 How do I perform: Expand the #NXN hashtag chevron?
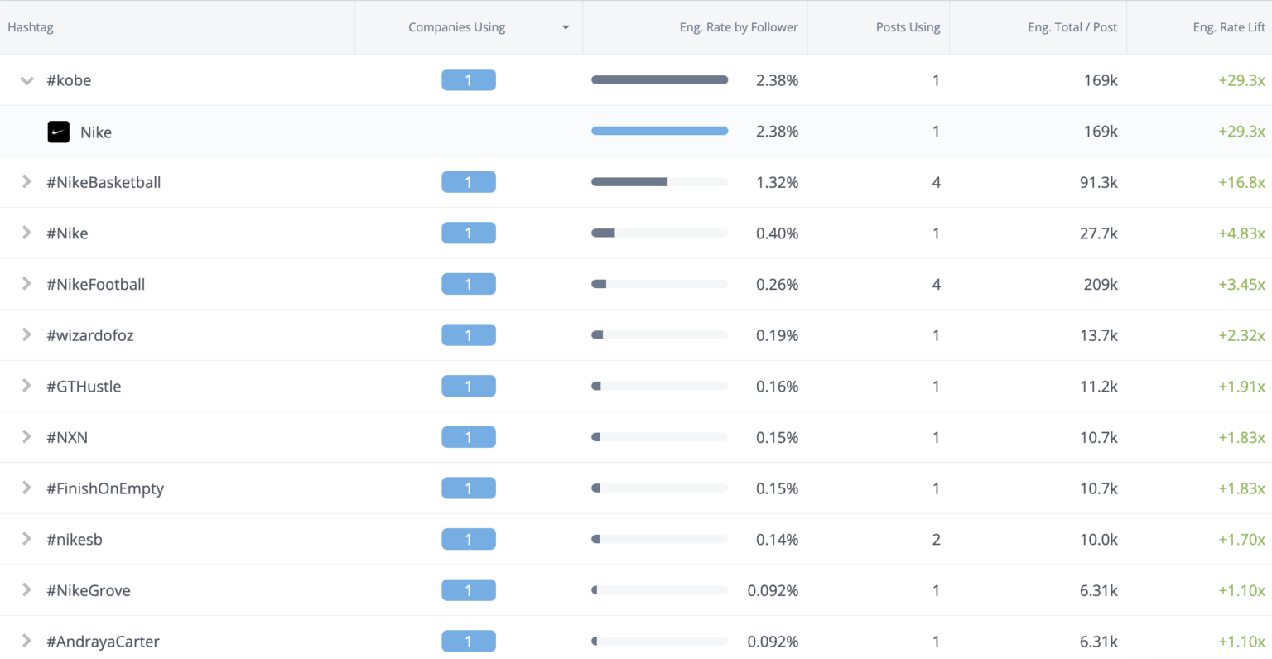(26, 437)
